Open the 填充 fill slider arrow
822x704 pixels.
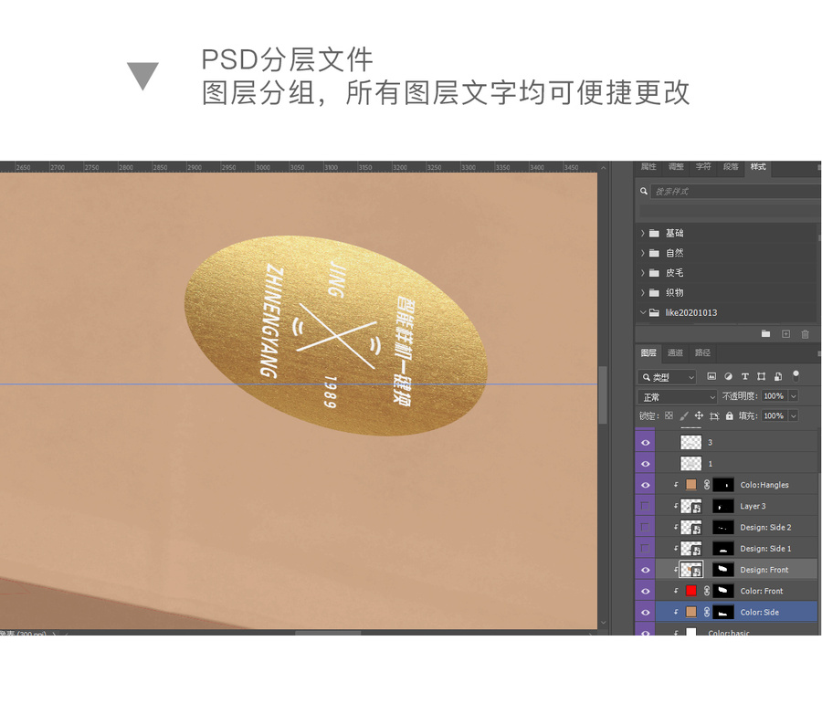click(794, 416)
